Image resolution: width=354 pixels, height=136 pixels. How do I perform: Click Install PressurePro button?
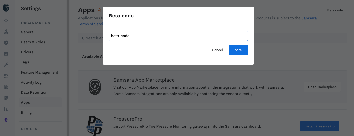point(320,126)
